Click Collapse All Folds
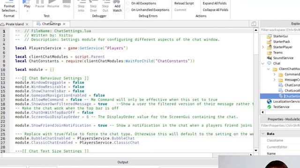Image resolution: width=300 pixels, height=168 pixels. pyautogui.click(x=216, y=10)
